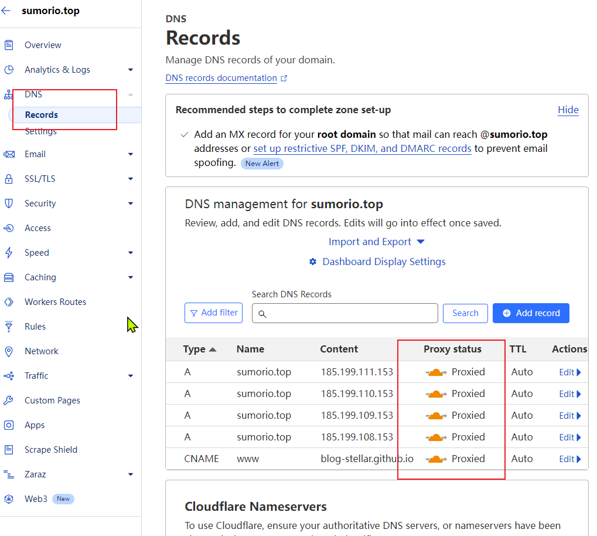Click the Web3 icon in sidebar

(x=9, y=499)
